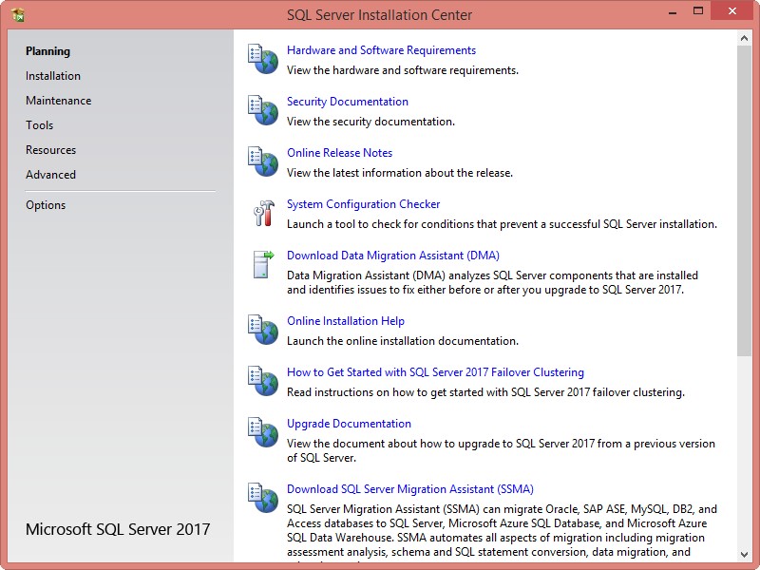
Task: Click the System Configuration Checker tools icon
Action: [x=264, y=213]
